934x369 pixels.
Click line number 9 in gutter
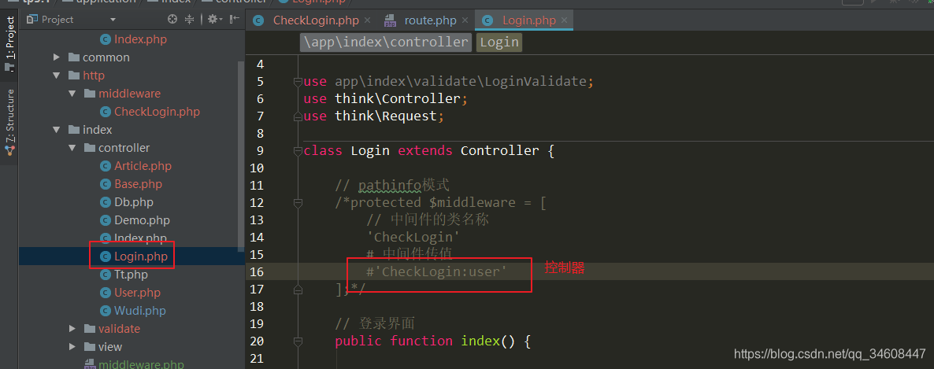pyautogui.click(x=261, y=150)
